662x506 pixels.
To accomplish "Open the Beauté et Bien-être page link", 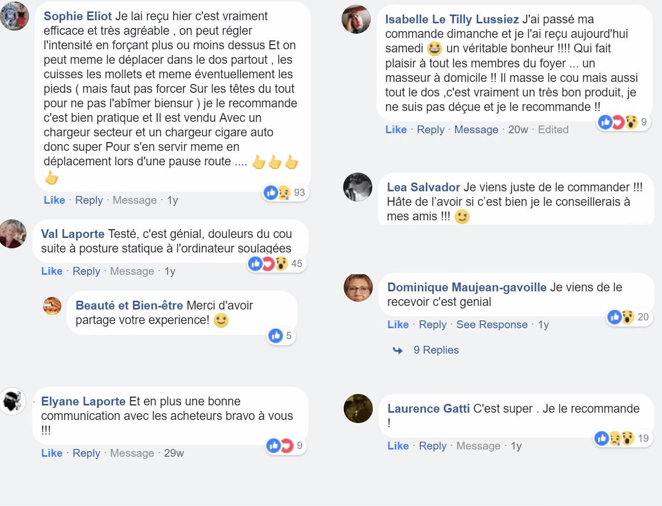I will pyautogui.click(x=129, y=305).
